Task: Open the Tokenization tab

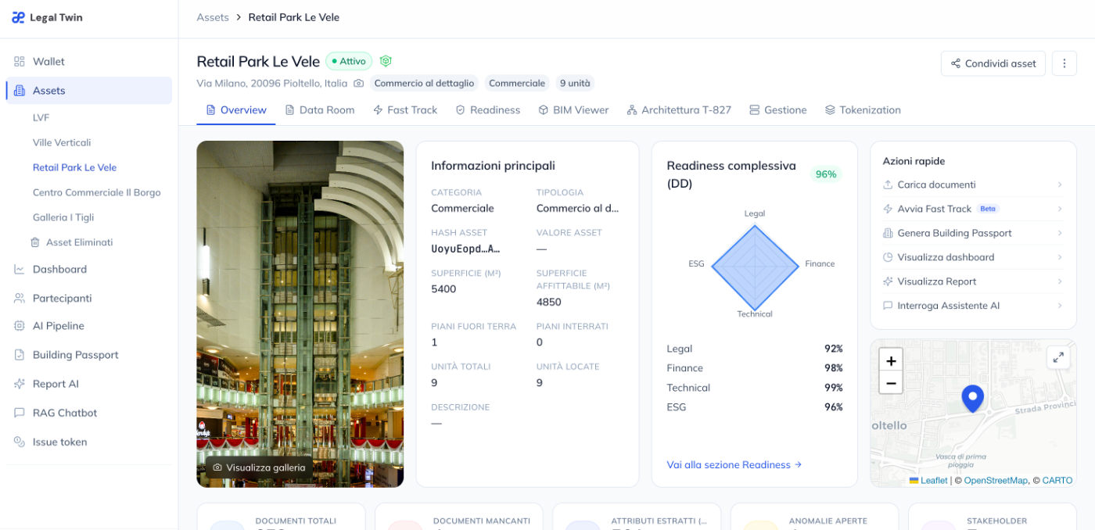Action: click(x=863, y=110)
